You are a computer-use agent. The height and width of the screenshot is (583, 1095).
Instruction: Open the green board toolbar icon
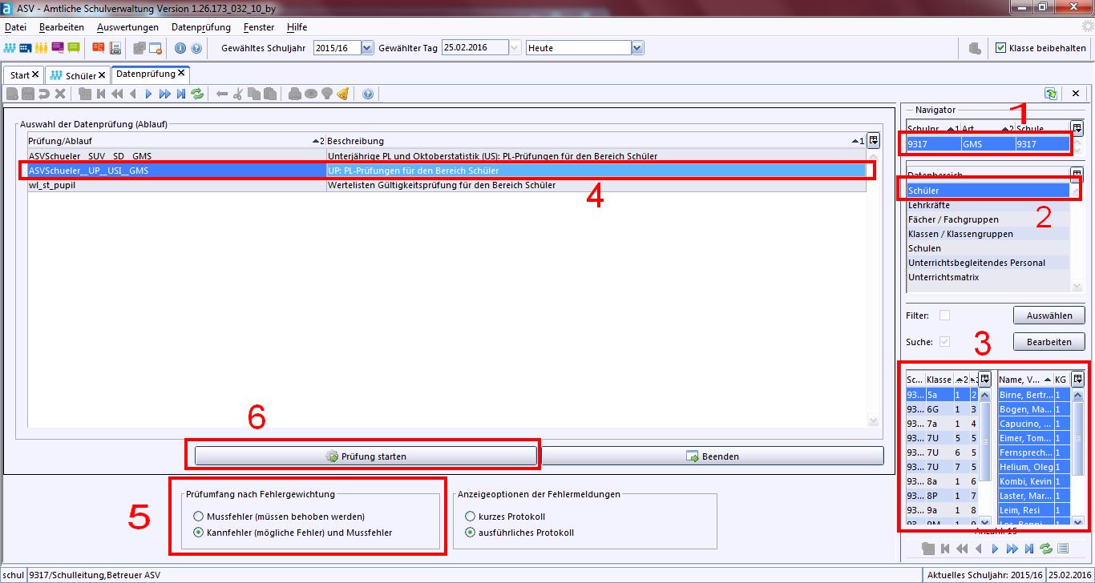pyautogui.click(x=74, y=48)
